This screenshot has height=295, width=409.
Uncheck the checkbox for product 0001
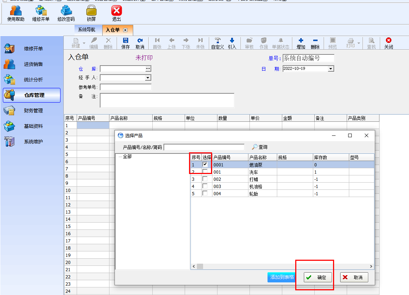click(205, 165)
